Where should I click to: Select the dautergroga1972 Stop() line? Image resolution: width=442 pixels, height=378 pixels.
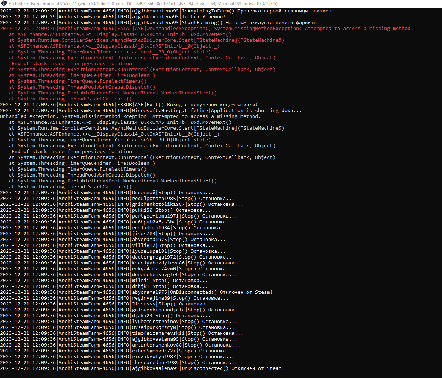pyautogui.click(x=117, y=257)
